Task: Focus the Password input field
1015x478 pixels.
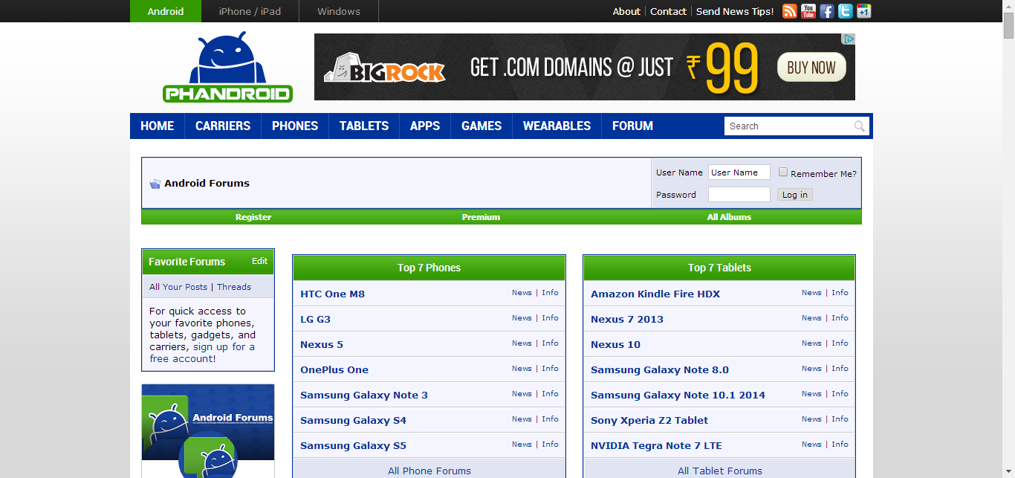Action: (x=739, y=195)
